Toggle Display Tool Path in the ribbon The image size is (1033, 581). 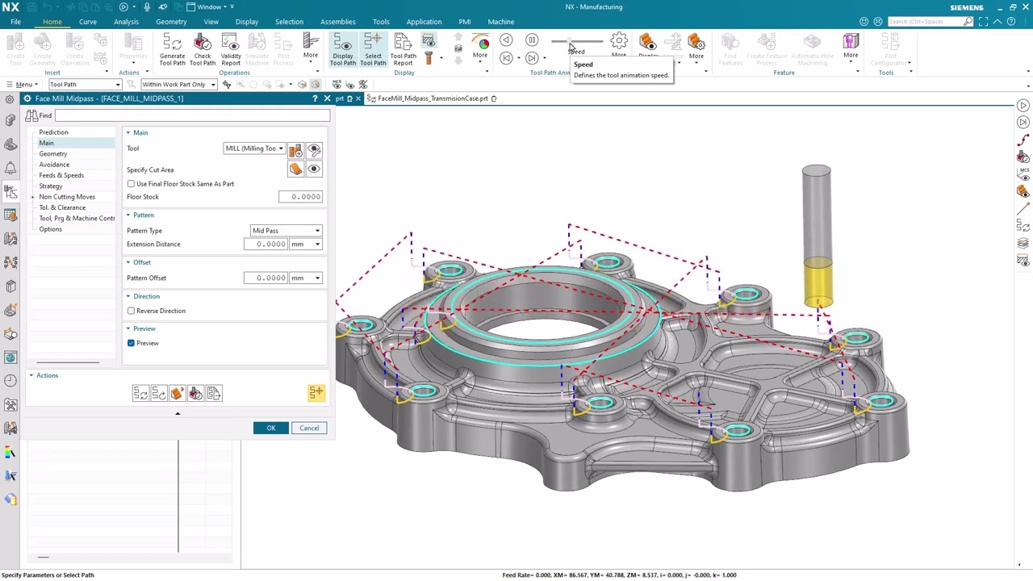click(343, 49)
